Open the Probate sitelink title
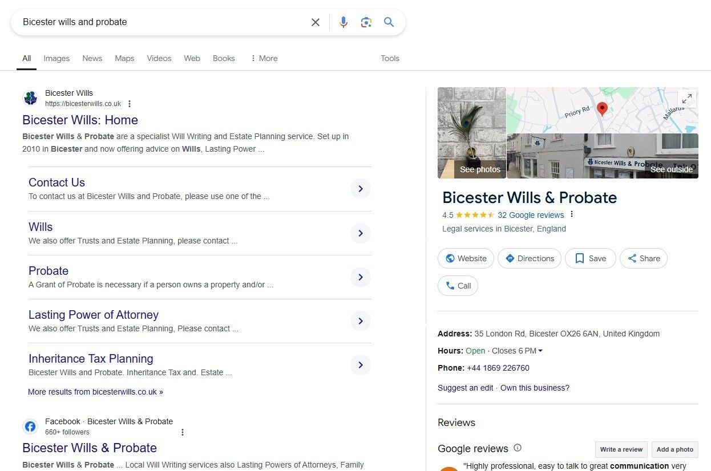Image resolution: width=711 pixels, height=471 pixels. (49, 271)
